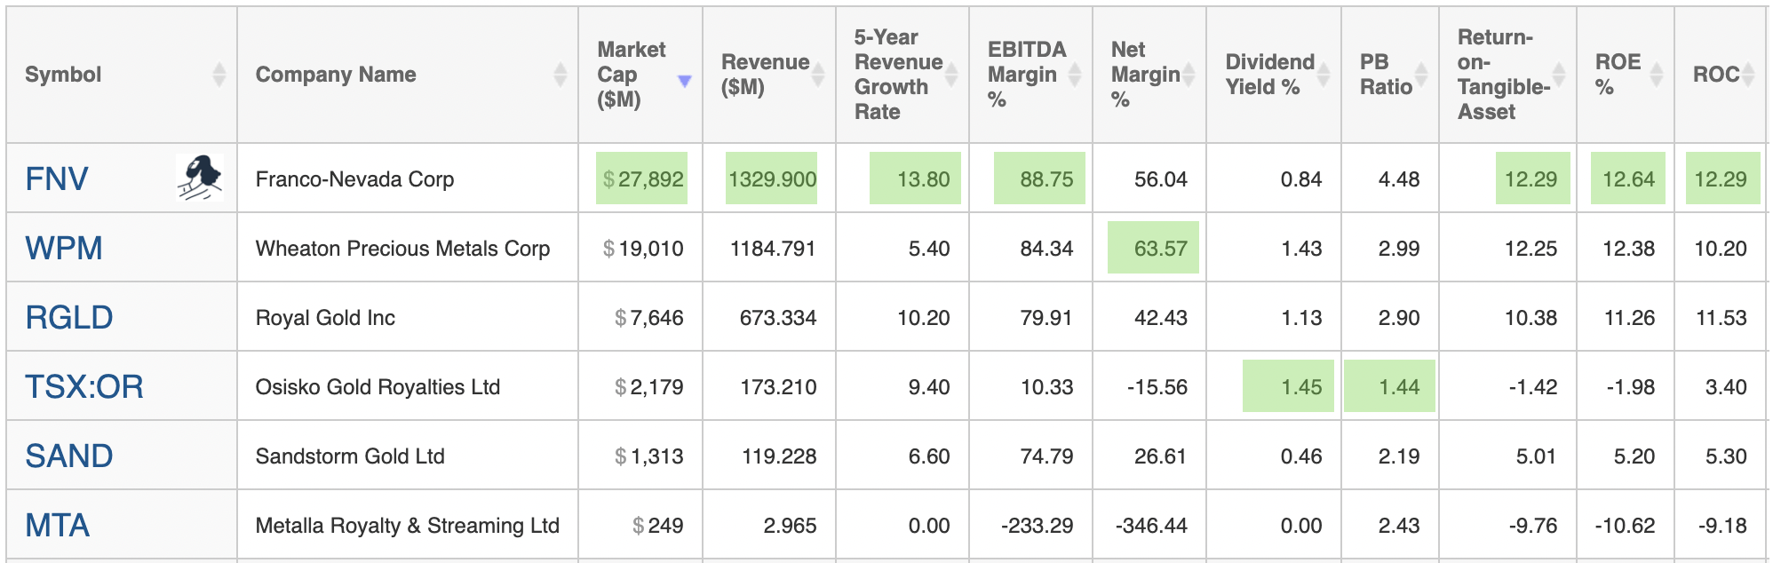This screenshot has height=563, width=1773.
Task: Select the company name Wheaton Precious Metals Corp
Action: click(402, 249)
